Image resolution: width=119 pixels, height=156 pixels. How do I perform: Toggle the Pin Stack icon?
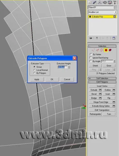91,38
